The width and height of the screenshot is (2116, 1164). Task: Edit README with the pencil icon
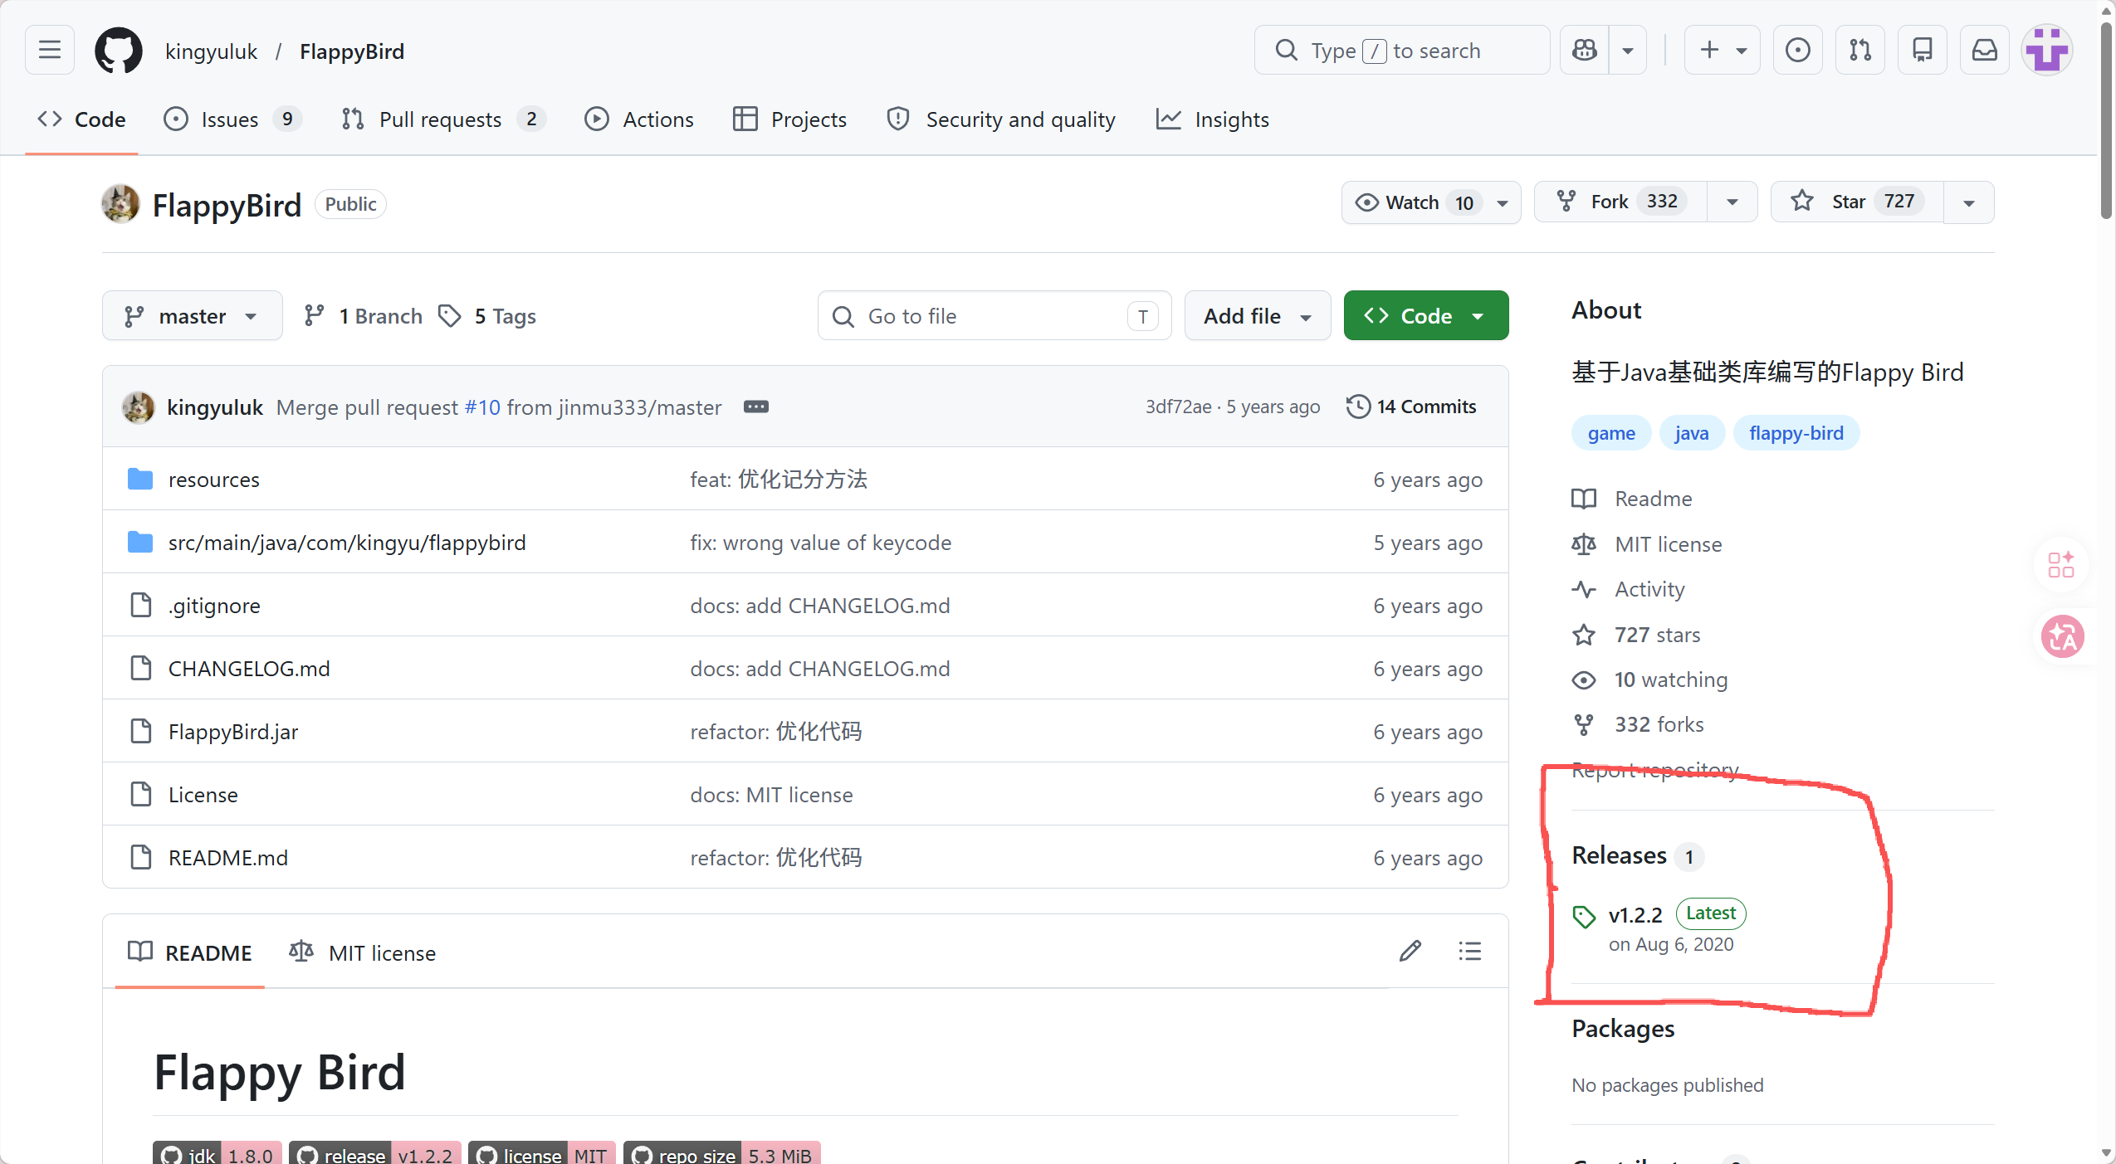(1410, 951)
